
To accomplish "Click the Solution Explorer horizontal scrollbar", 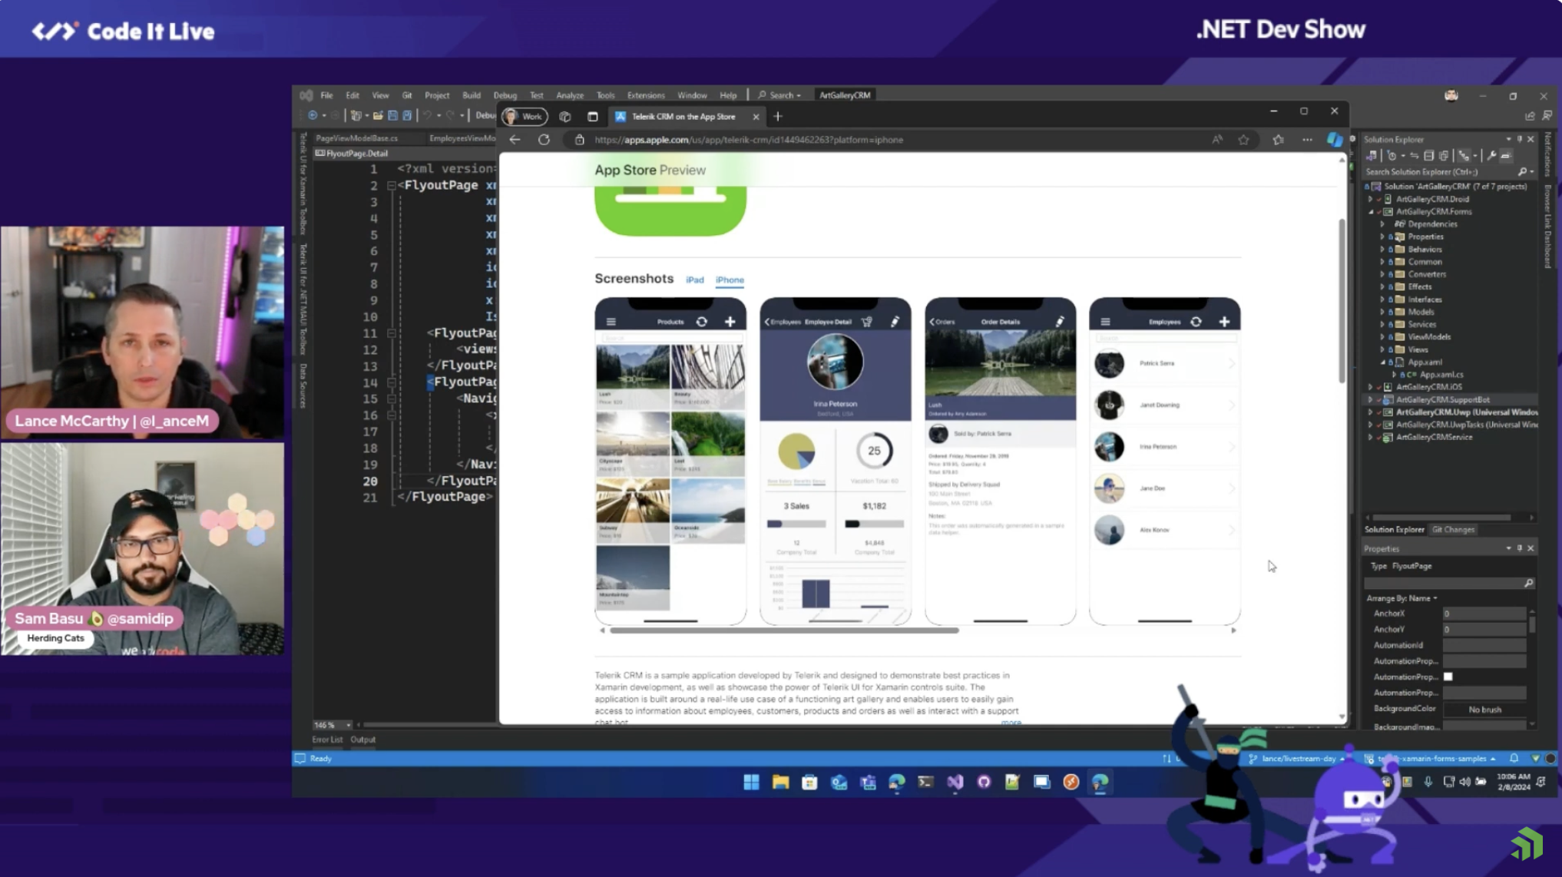I will tap(1441, 518).
